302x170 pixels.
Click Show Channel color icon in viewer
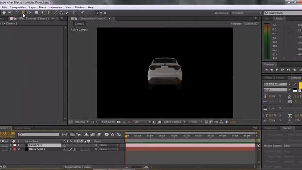click(129, 122)
